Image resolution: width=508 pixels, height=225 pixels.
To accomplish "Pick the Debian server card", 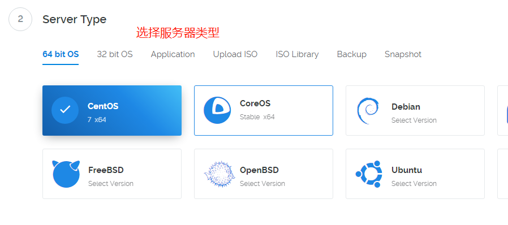I will click(415, 110).
